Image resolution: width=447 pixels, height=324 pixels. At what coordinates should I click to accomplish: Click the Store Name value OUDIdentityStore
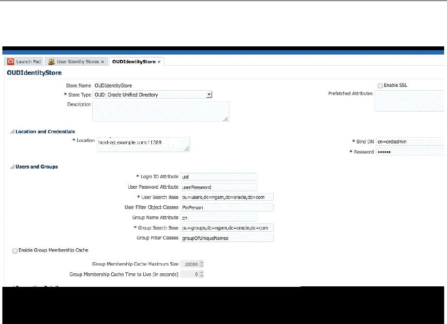coord(113,85)
